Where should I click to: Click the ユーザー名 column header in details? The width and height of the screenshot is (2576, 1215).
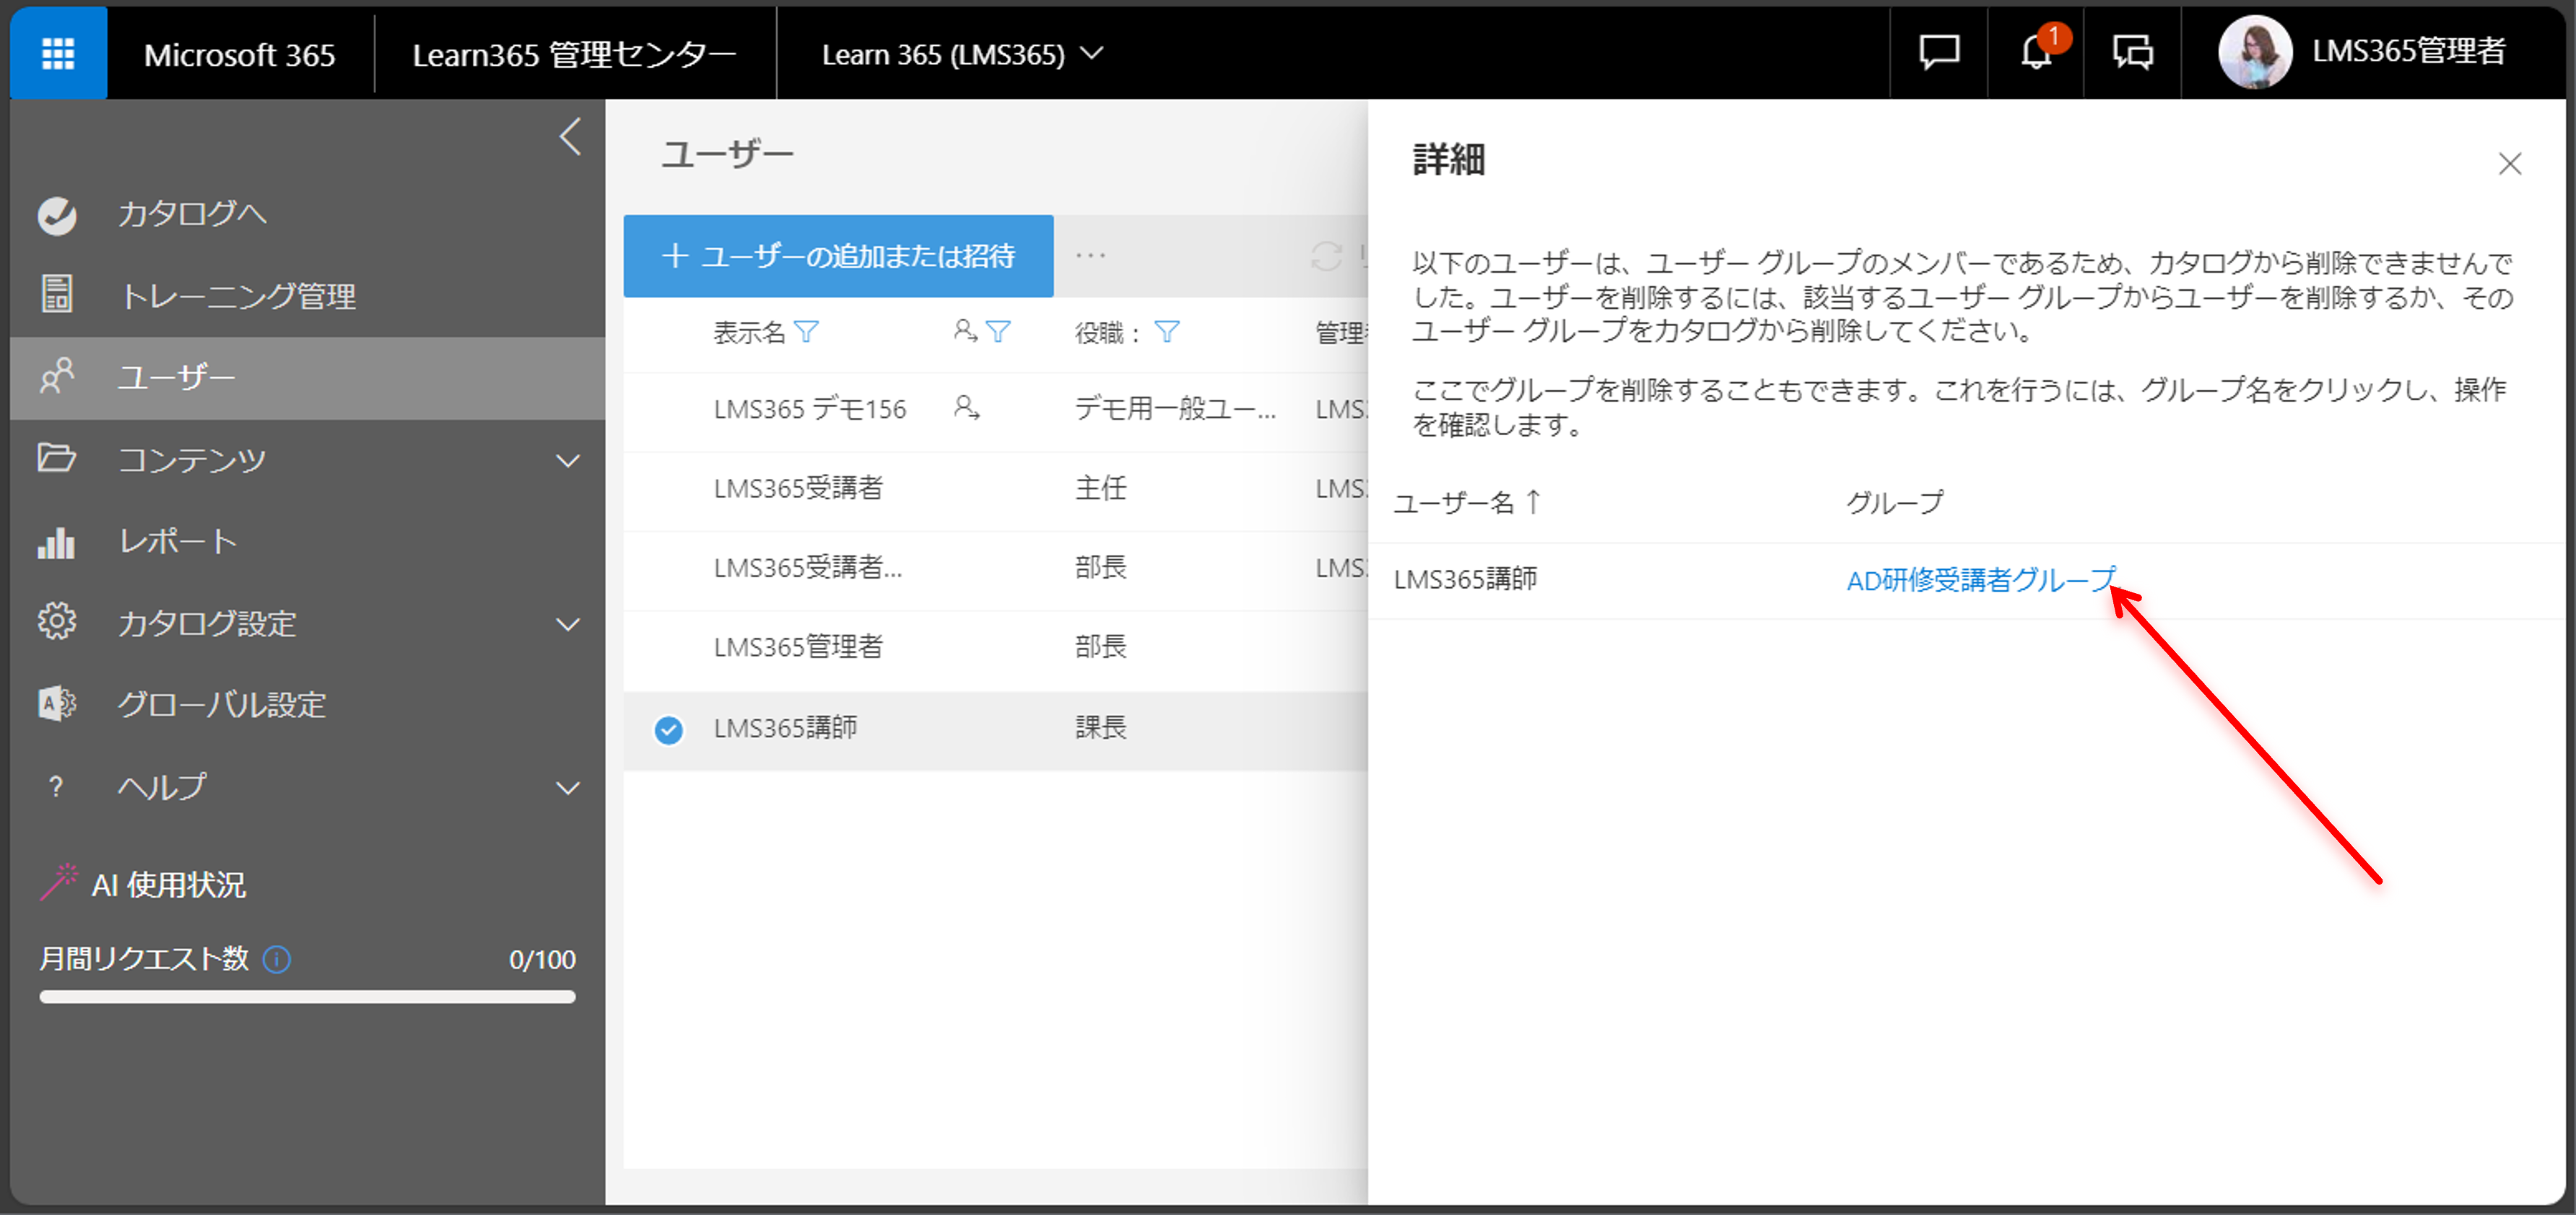[x=1454, y=503]
